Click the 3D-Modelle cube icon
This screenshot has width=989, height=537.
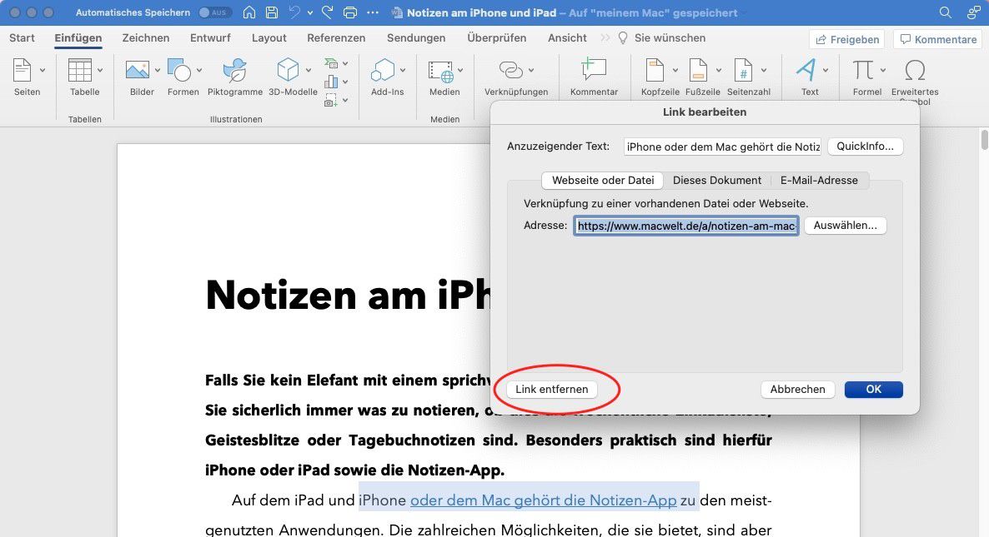[288, 70]
